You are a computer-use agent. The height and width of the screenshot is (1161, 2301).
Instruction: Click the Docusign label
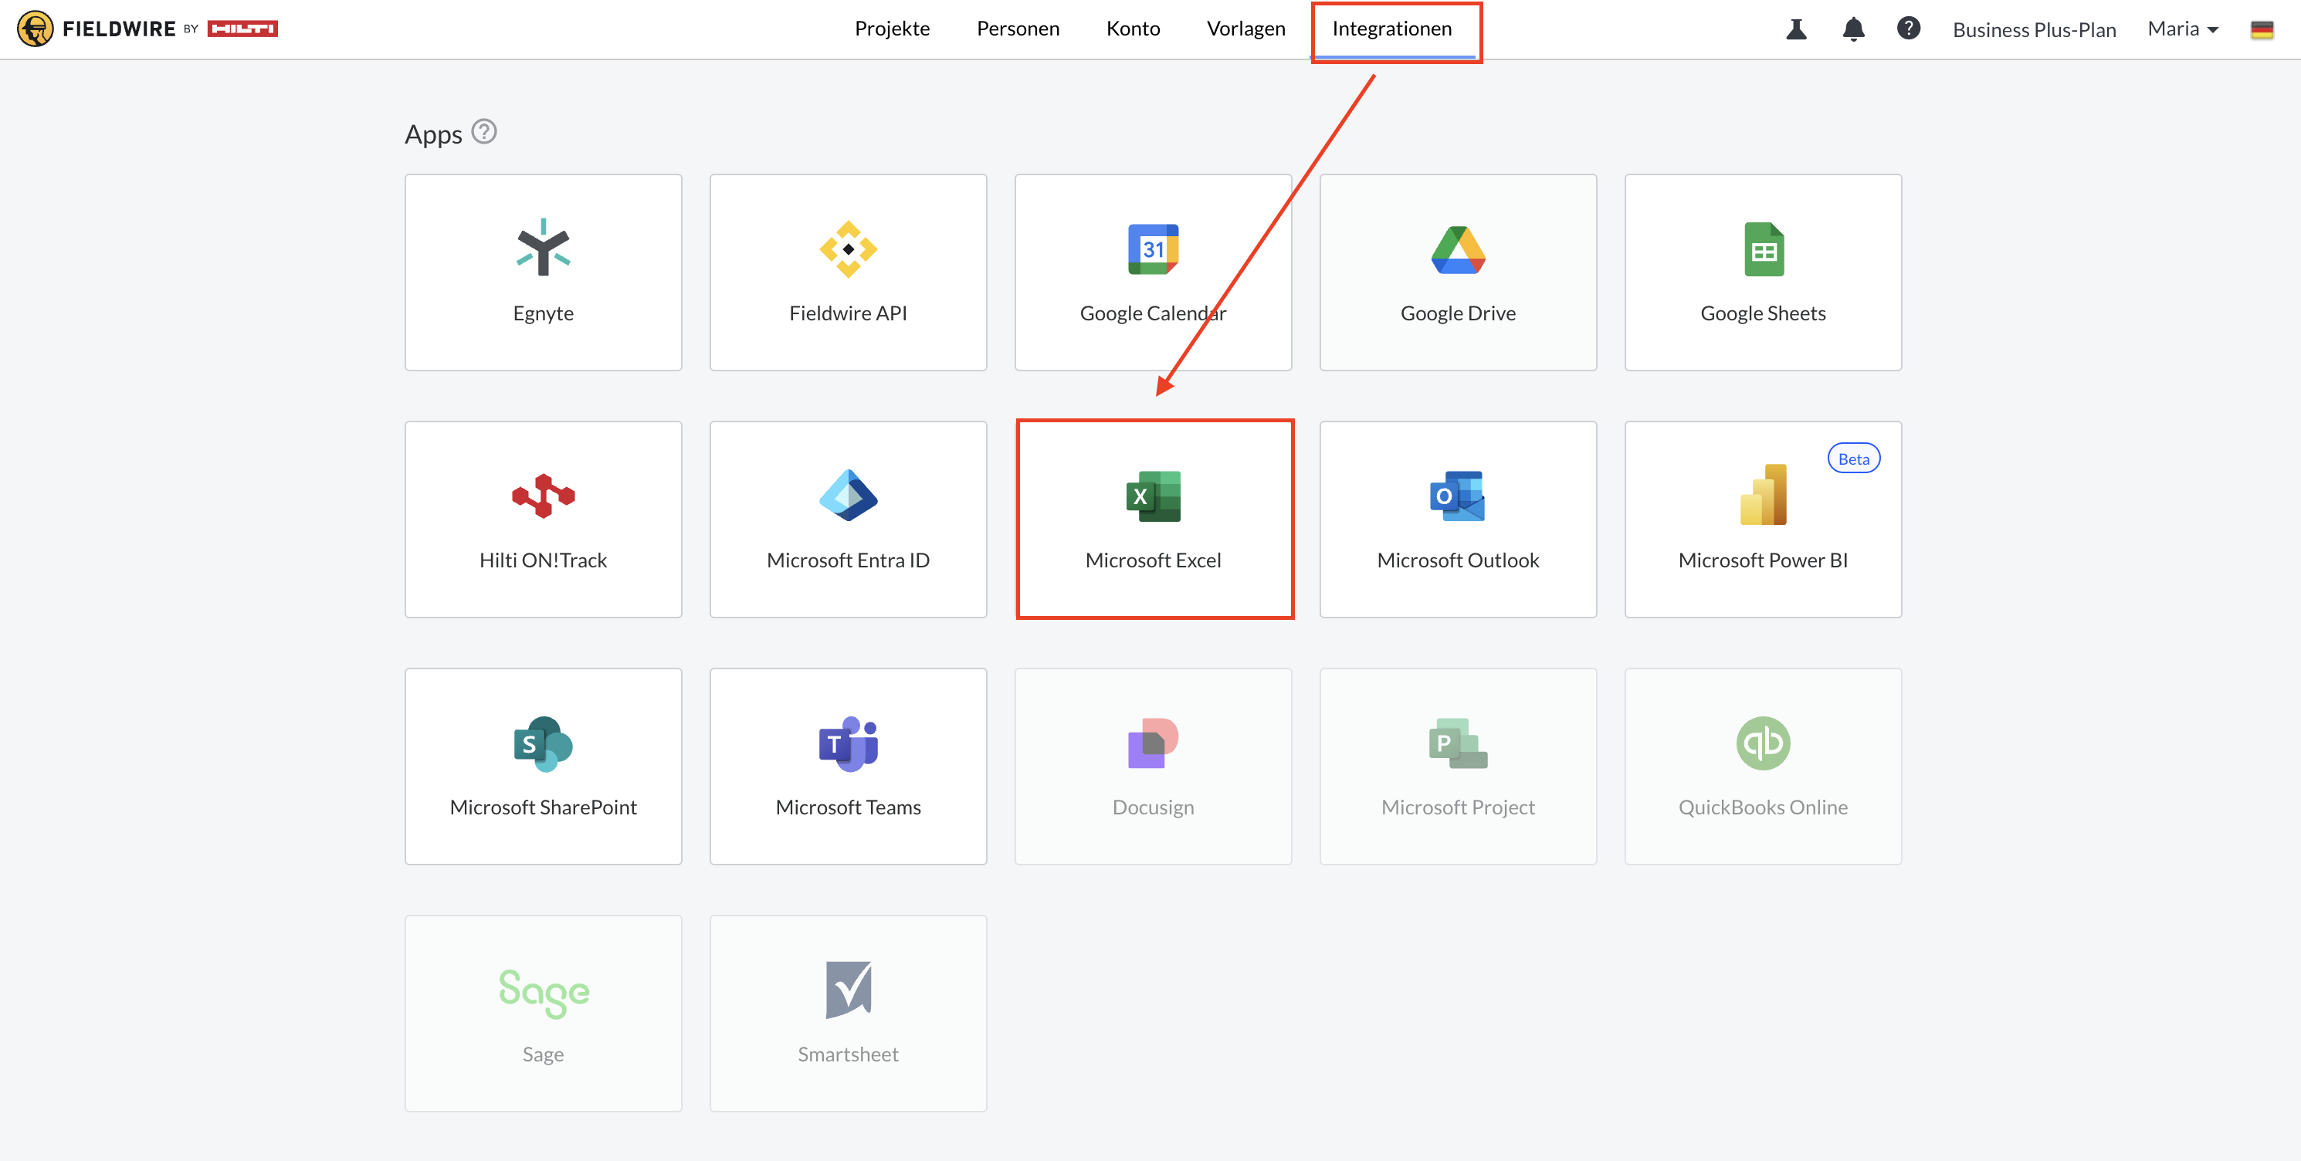[1153, 807]
